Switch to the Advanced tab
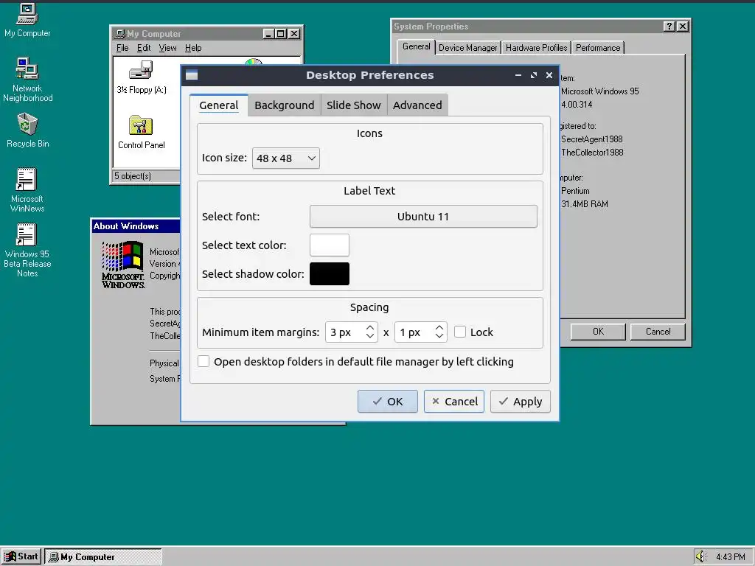755x566 pixels. (x=417, y=105)
